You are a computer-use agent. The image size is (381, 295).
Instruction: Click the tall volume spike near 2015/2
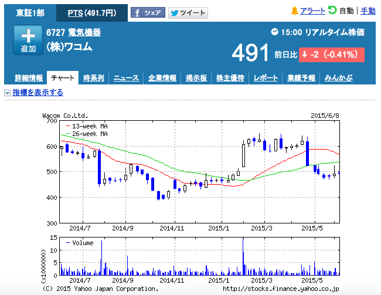click(x=243, y=257)
